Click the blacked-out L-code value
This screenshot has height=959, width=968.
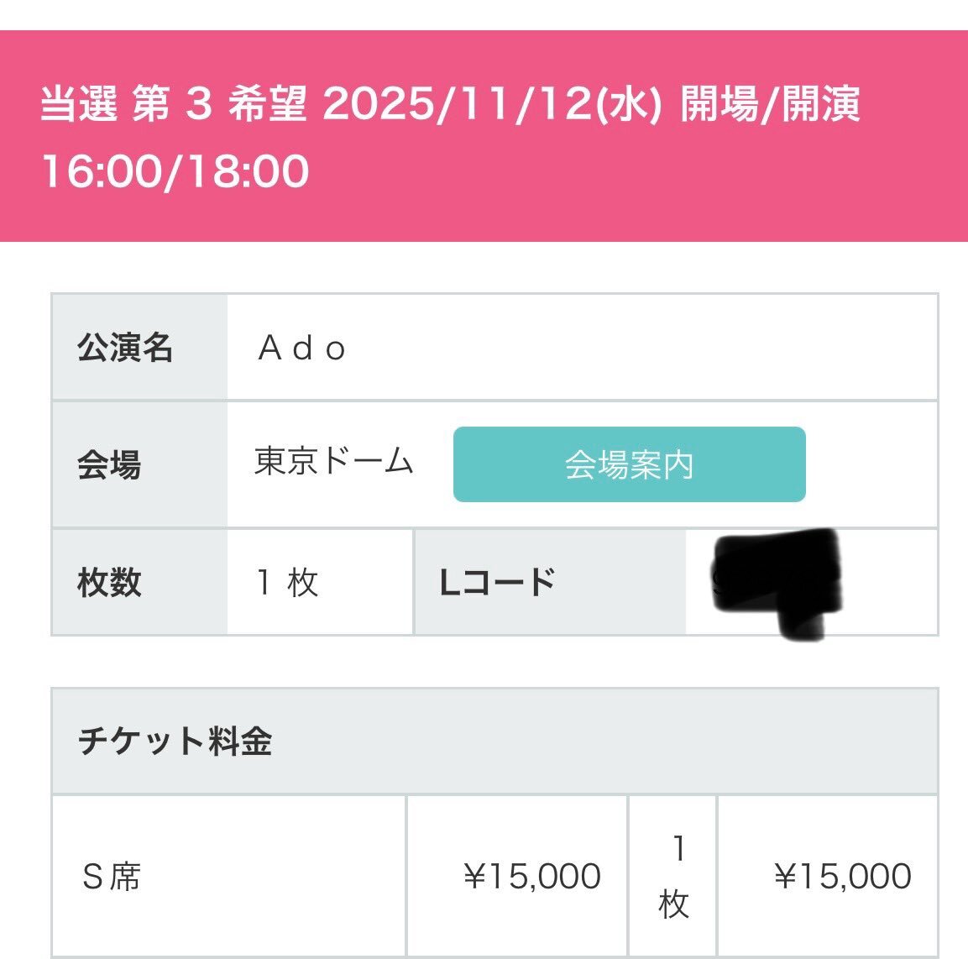(777, 582)
